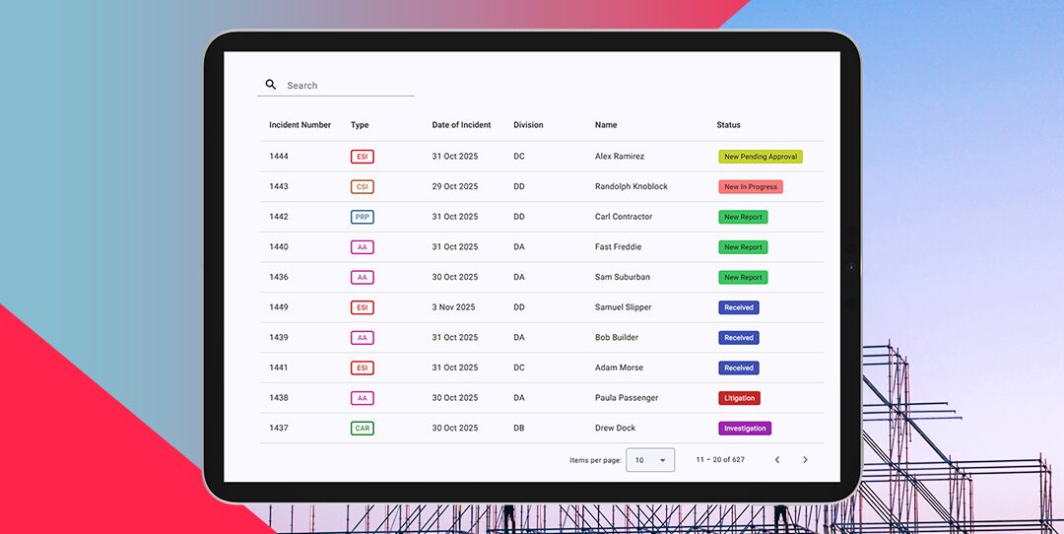This screenshot has width=1064, height=534.
Task: Select the Litigation status chip
Action: tap(739, 398)
